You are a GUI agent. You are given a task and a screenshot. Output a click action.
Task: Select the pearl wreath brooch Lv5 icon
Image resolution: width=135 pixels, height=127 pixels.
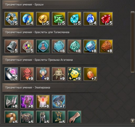click(x=11, y=19)
